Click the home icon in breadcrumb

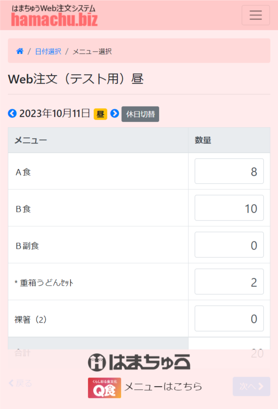click(20, 51)
